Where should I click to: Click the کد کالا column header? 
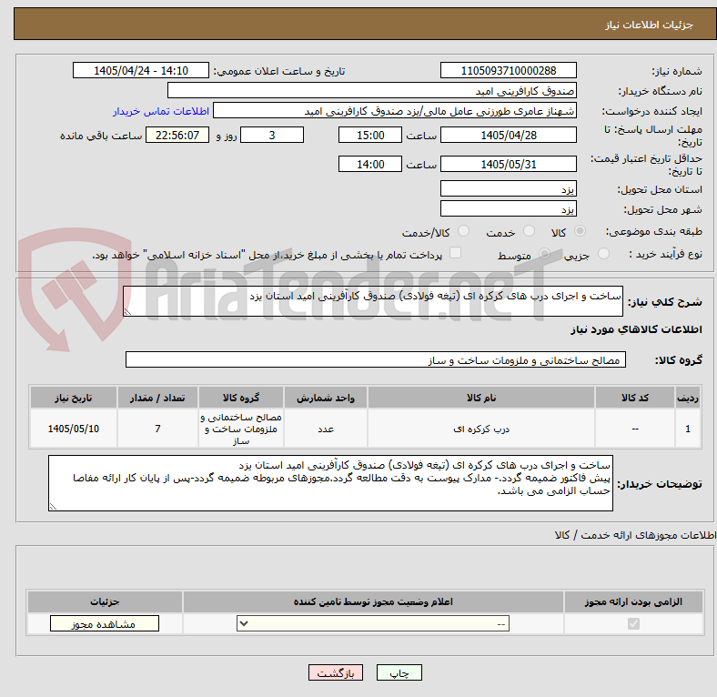point(635,398)
